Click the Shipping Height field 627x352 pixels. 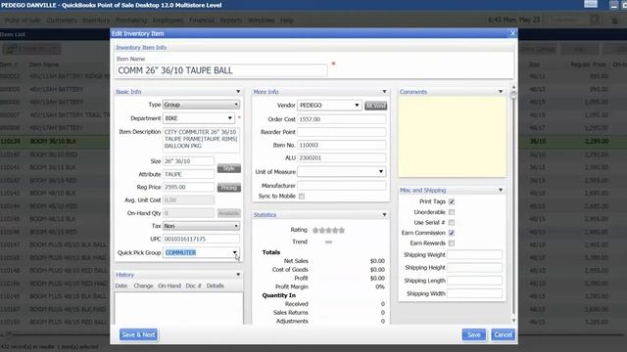(x=474, y=267)
